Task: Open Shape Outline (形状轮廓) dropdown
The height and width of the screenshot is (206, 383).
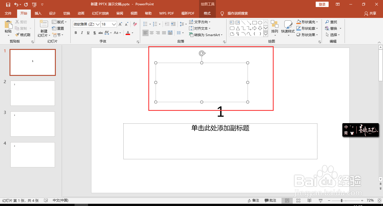Action: pos(307,29)
